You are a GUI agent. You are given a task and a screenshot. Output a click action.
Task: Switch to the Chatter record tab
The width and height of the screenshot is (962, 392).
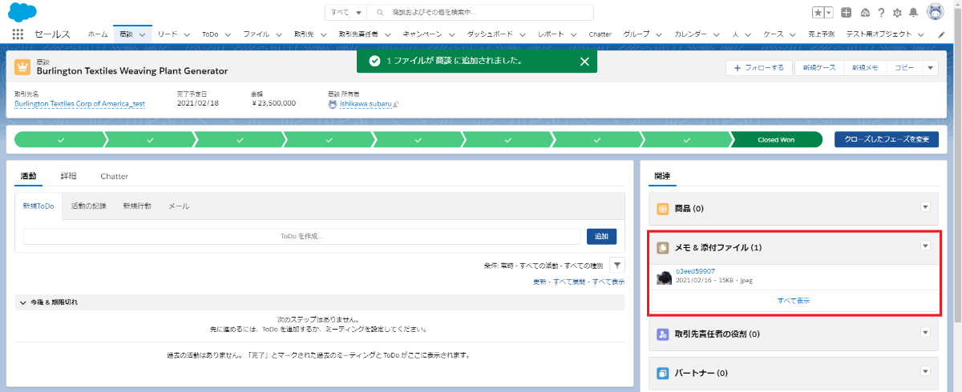tap(114, 176)
